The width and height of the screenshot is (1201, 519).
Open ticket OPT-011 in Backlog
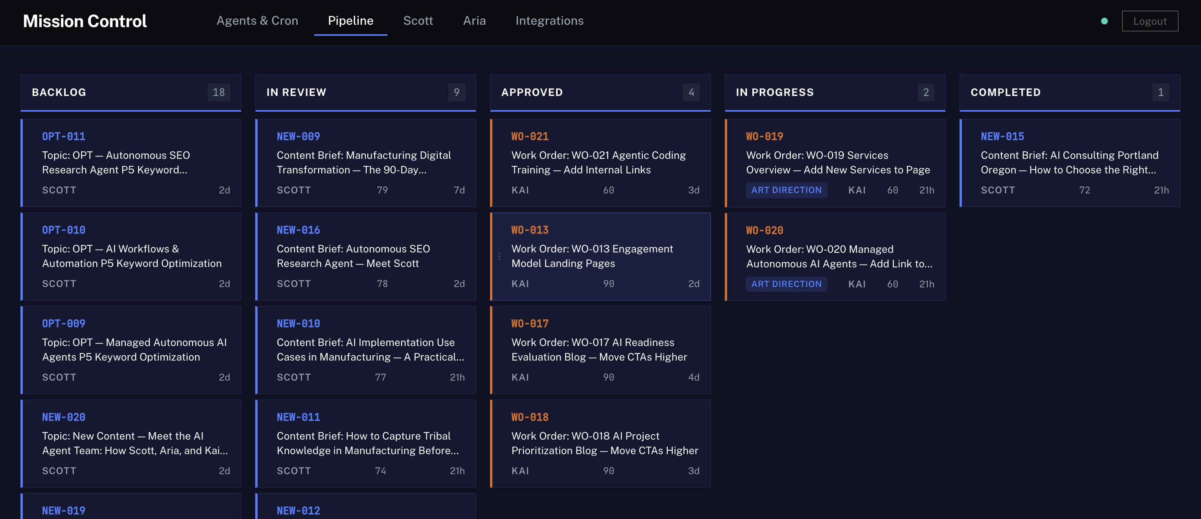click(131, 162)
